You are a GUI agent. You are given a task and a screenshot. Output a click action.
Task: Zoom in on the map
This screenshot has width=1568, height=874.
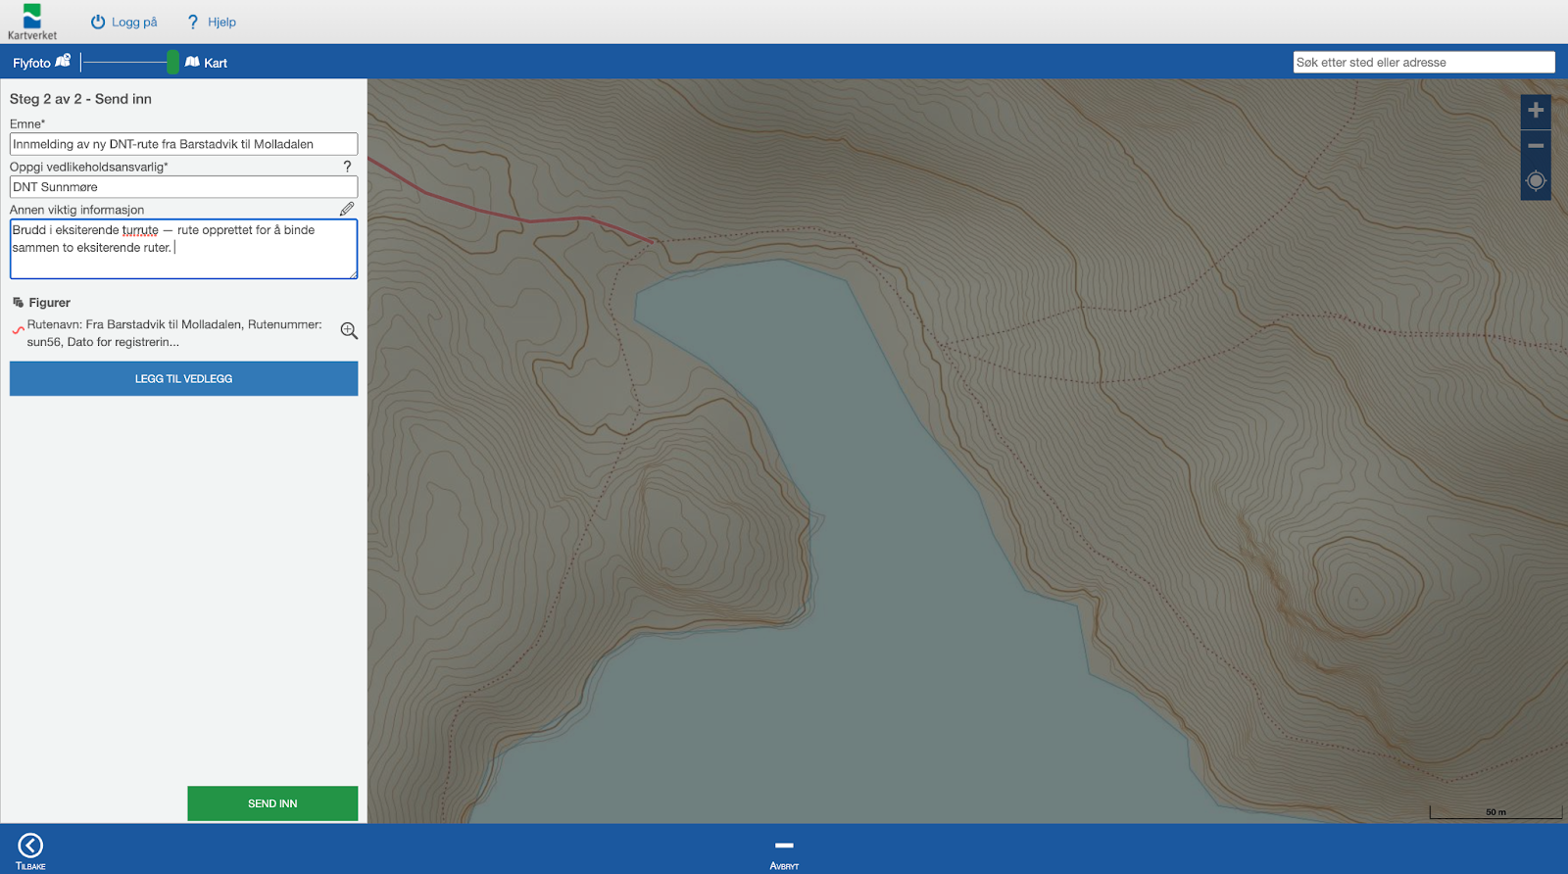tap(1536, 111)
